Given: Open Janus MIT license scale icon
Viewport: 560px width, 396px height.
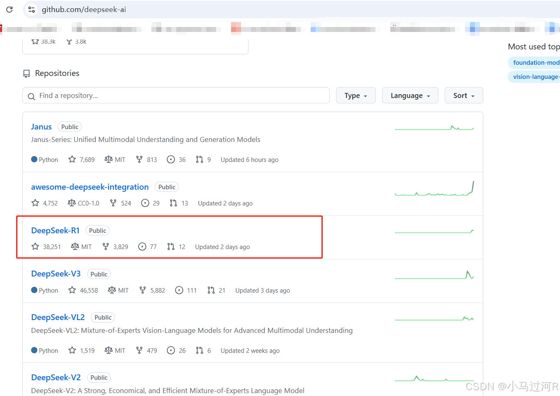Looking at the screenshot, I should click(x=109, y=159).
